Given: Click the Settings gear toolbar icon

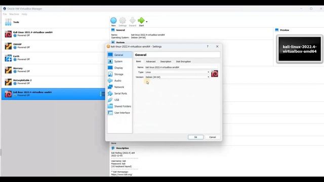Looking at the screenshot, I should pos(123,20).
